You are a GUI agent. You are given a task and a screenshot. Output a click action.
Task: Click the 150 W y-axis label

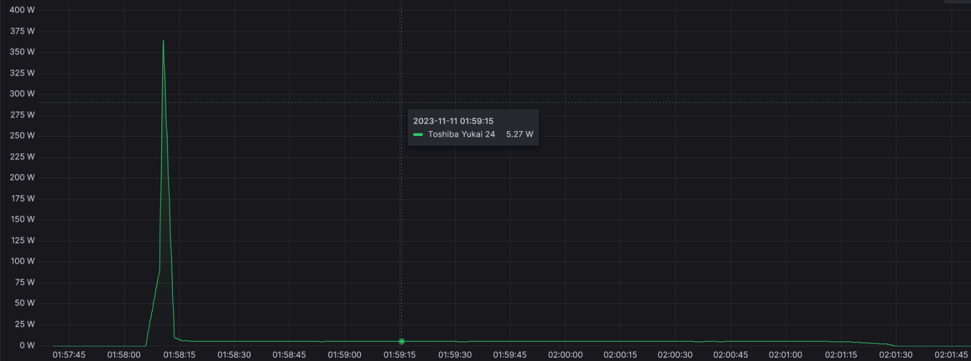[23, 219]
